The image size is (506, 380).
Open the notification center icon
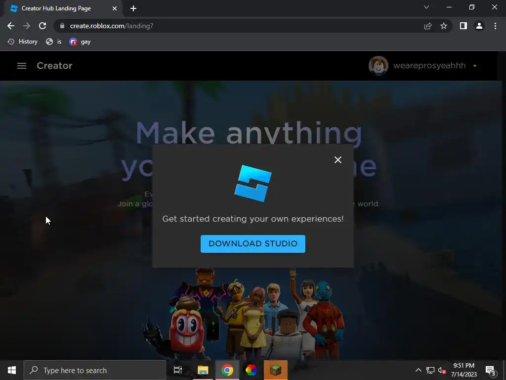pos(490,370)
